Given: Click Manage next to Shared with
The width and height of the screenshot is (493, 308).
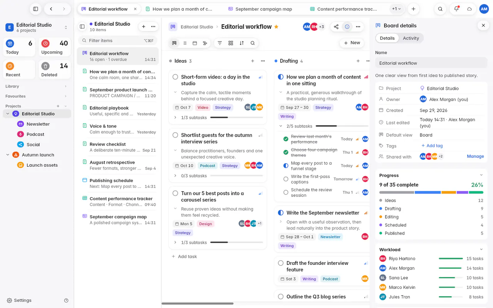Looking at the screenshot, I should point(475,156).
